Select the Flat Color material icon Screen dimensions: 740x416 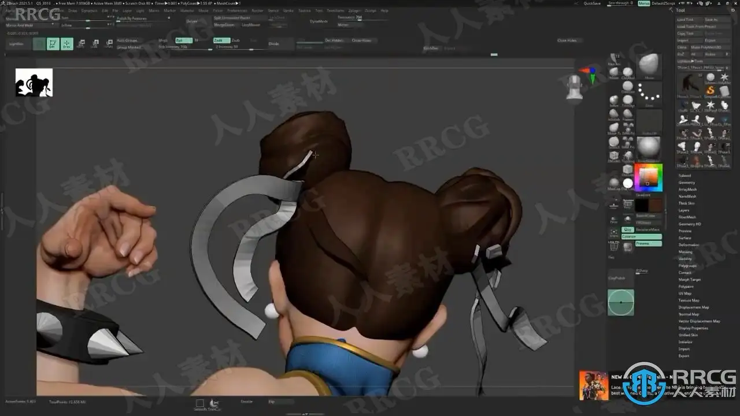pyautogui.click(x=628, y=184)
